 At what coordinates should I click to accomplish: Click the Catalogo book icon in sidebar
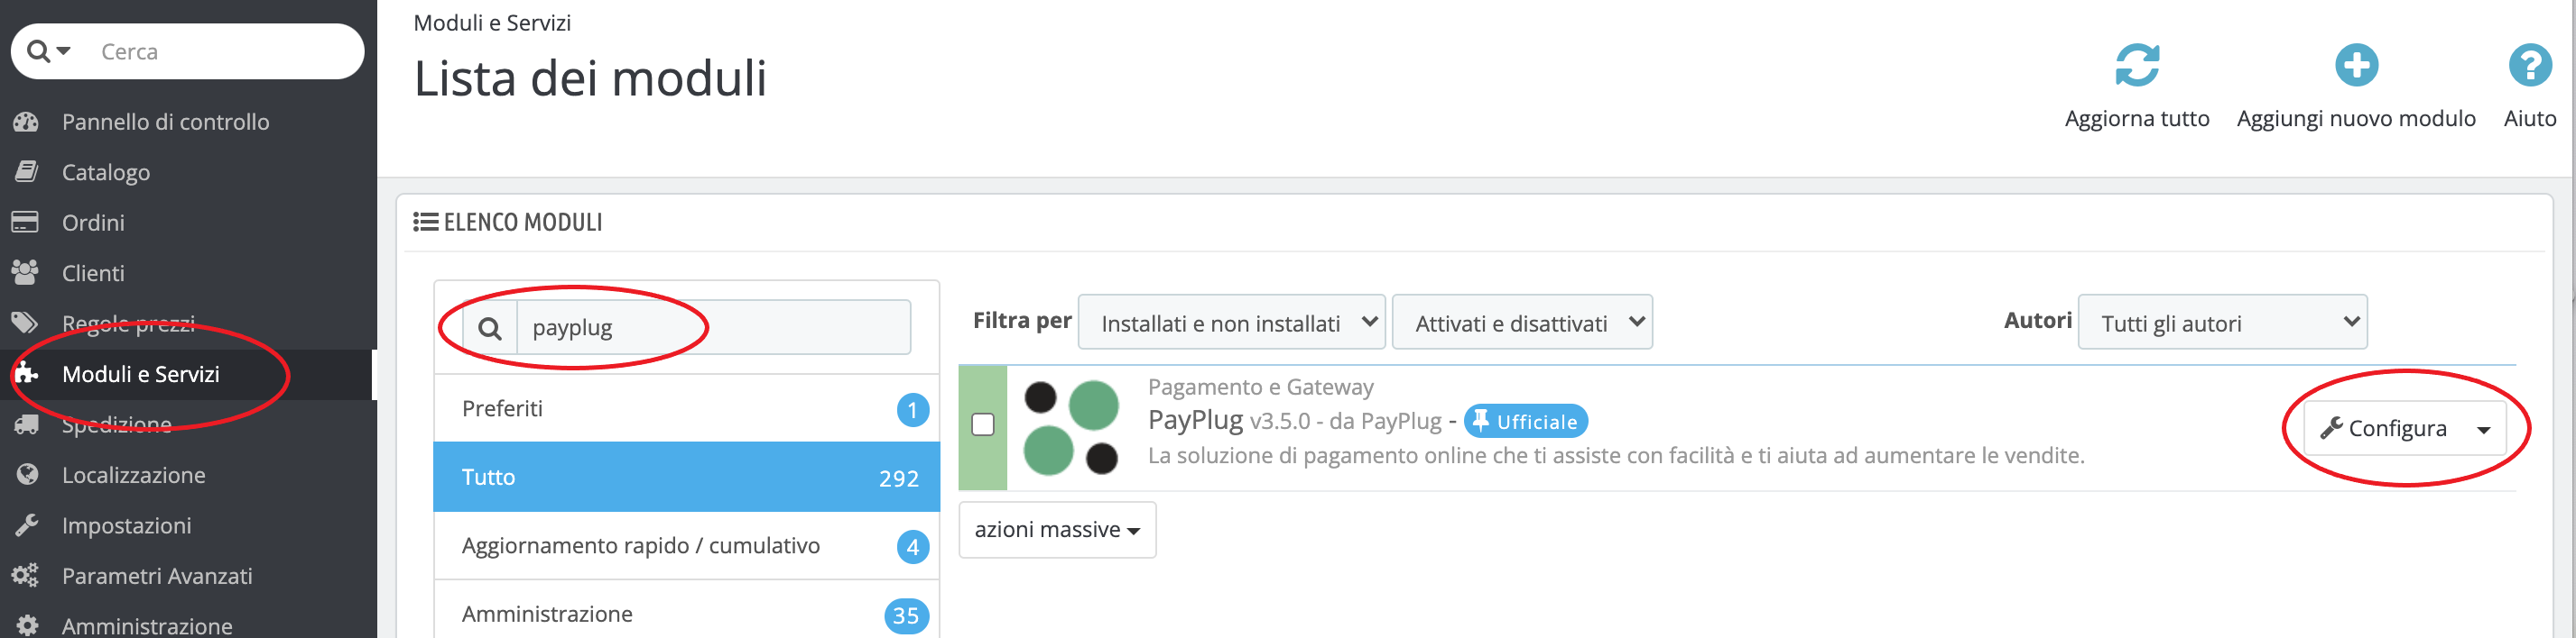[x=26, y=172]
